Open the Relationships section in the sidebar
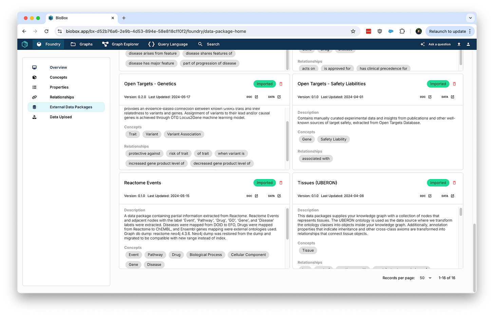Image resolution: width=494 pixels, height=316 pixels. [62, 97]
